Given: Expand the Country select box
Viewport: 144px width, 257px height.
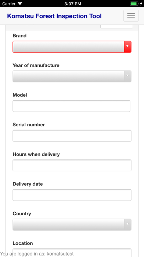Looking at the screenshot, I should click(72, 225).
